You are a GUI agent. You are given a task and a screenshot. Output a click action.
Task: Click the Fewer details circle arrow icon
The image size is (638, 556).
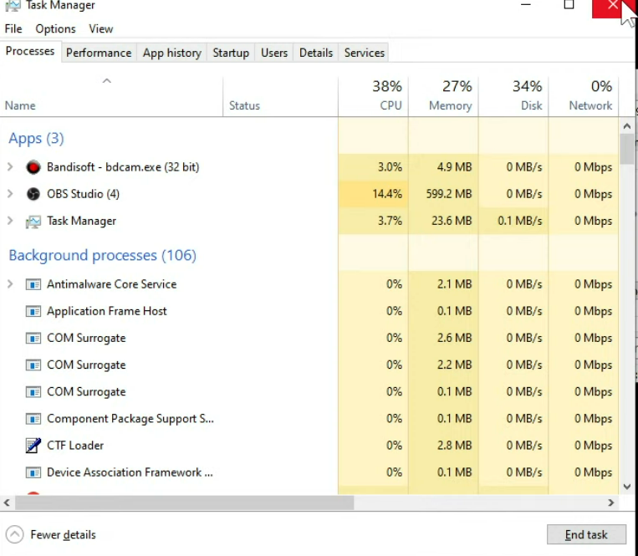(x=15, y=534)
